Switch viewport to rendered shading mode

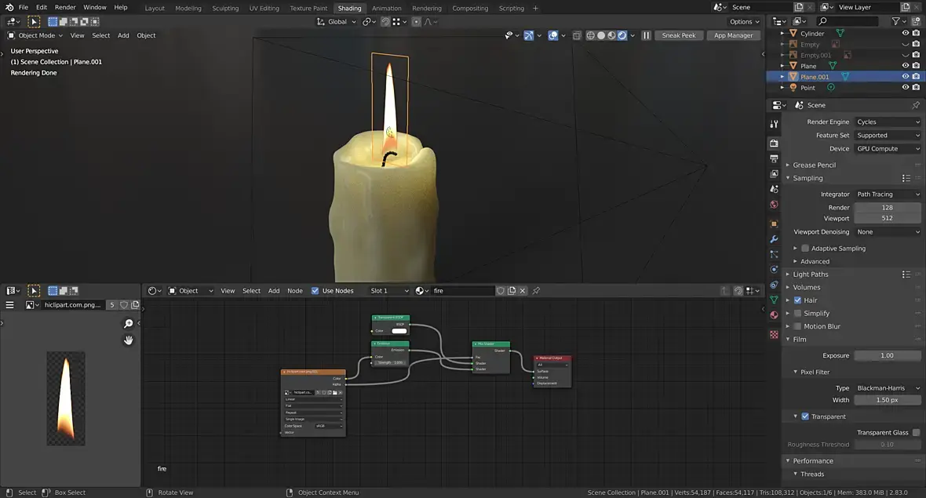pos(622,35)
